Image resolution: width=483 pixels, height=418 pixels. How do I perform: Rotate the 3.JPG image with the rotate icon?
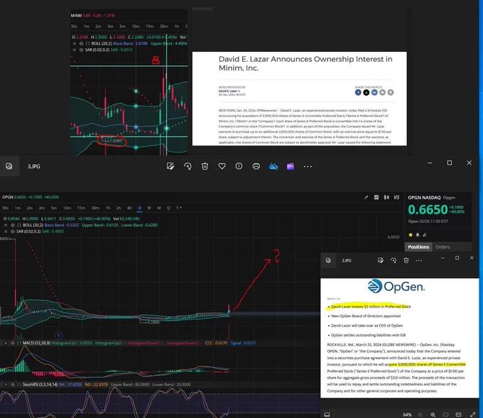[x=188, y=166]
